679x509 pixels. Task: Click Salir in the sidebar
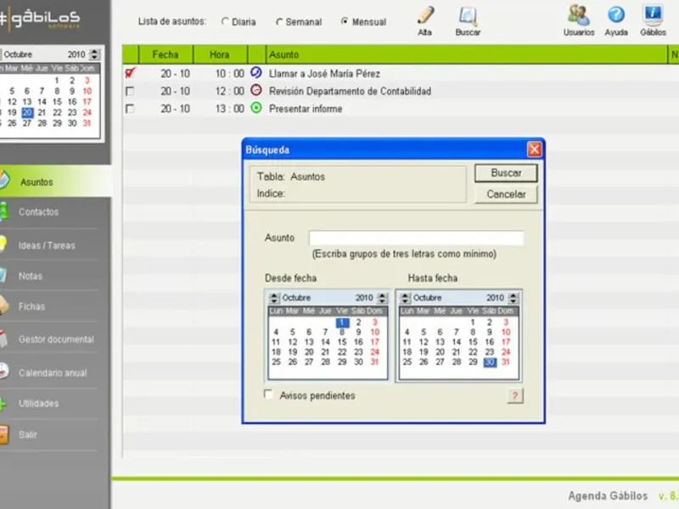[x=27, y=434]
